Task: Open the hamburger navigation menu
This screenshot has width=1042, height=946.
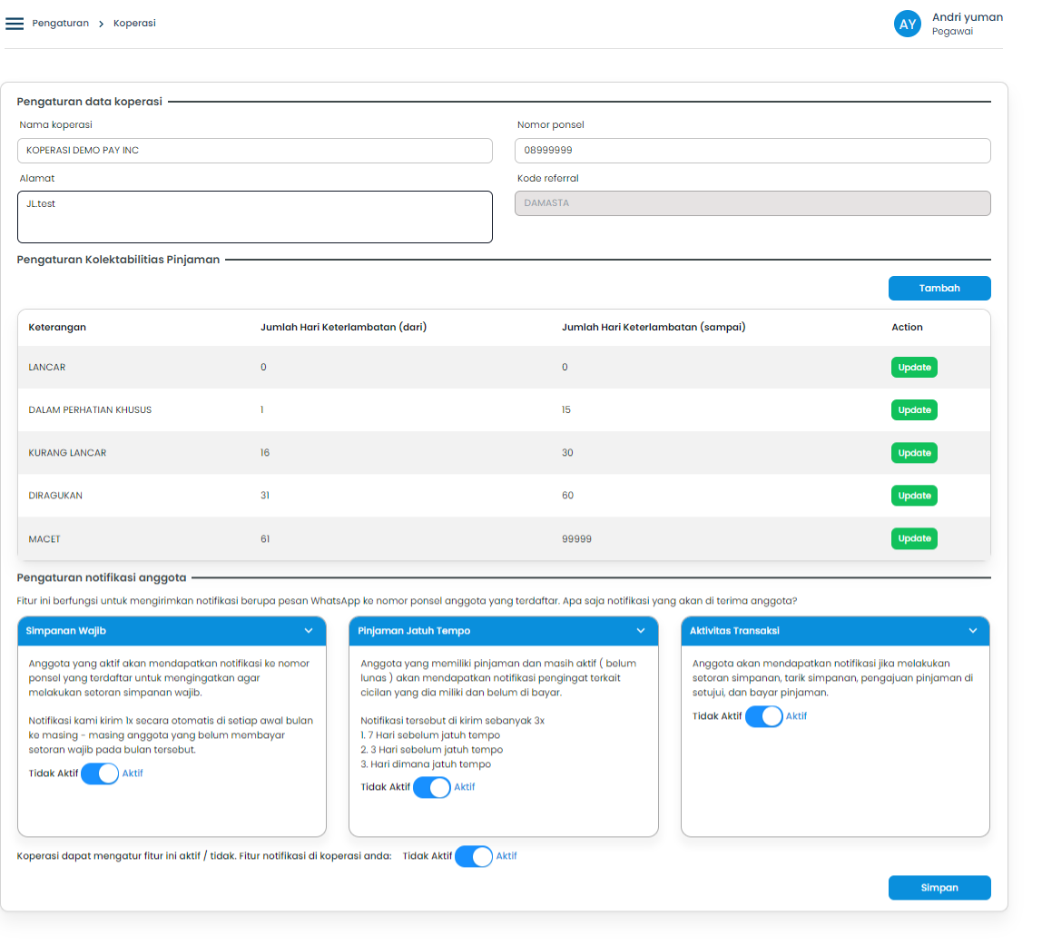Action: (15, 24)
